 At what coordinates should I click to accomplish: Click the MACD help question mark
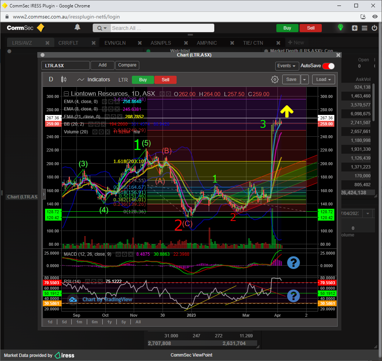pos(293,262)
